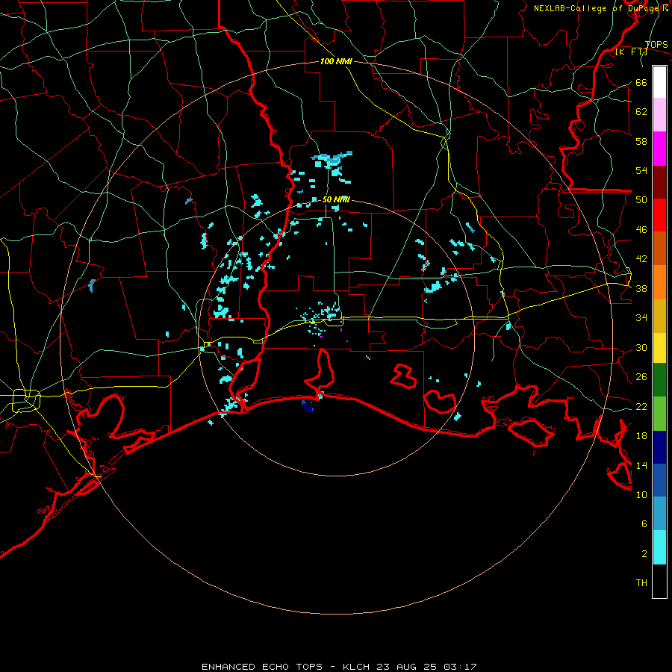The image size is (672, 672).
Task: Click the 26 legend scale value
Action: coord(641,377)
